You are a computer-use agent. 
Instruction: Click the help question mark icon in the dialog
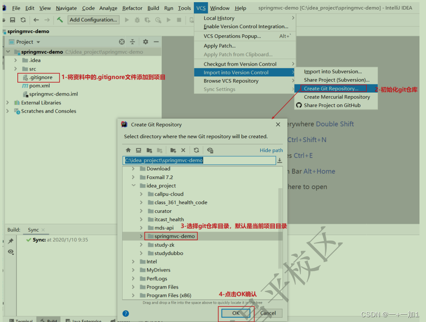(x=126, y=313)
